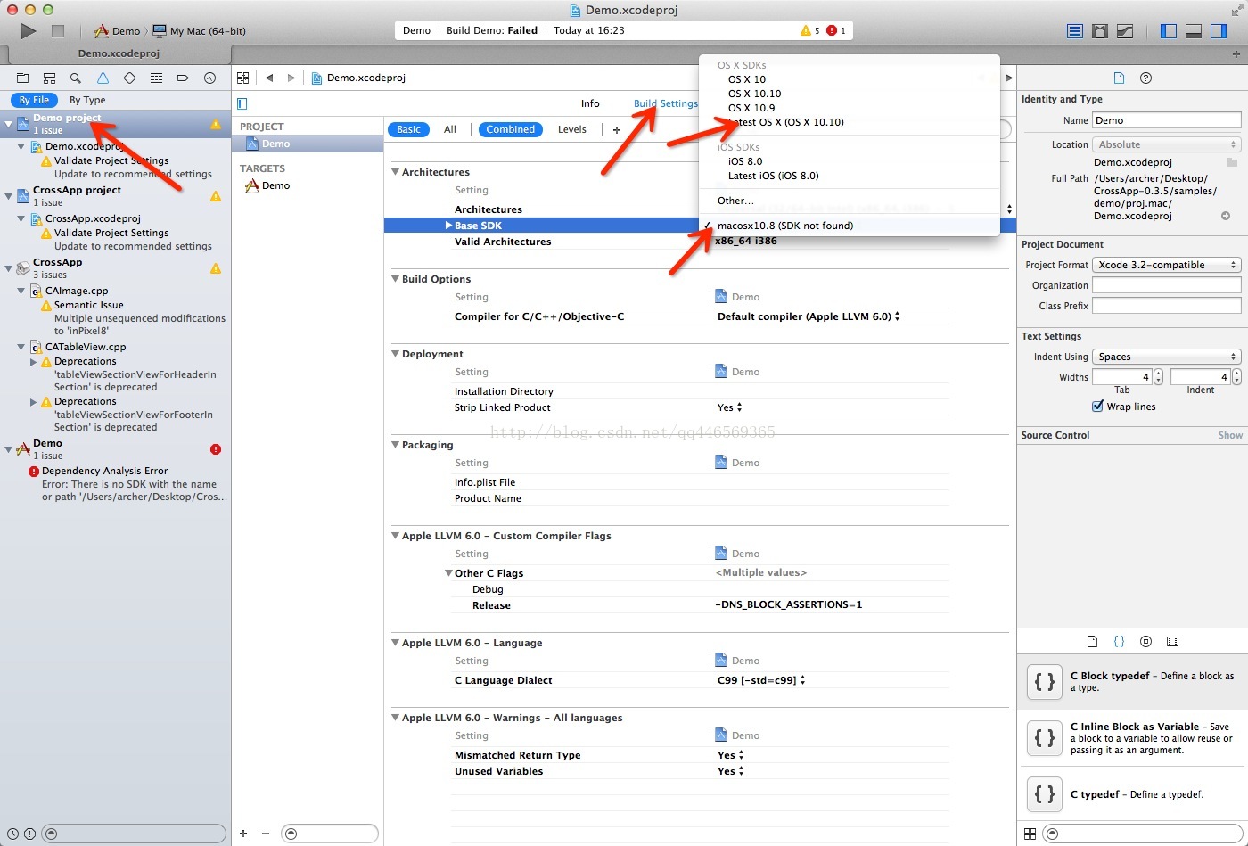Open the Build Settings tab
Image resolution: width=1248 pixels, height=846 pixels.
click(666, 103)
